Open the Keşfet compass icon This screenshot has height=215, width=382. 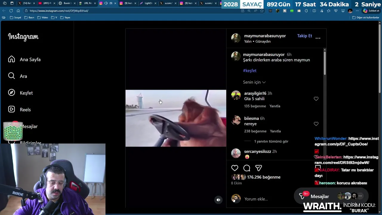point(11,93)
